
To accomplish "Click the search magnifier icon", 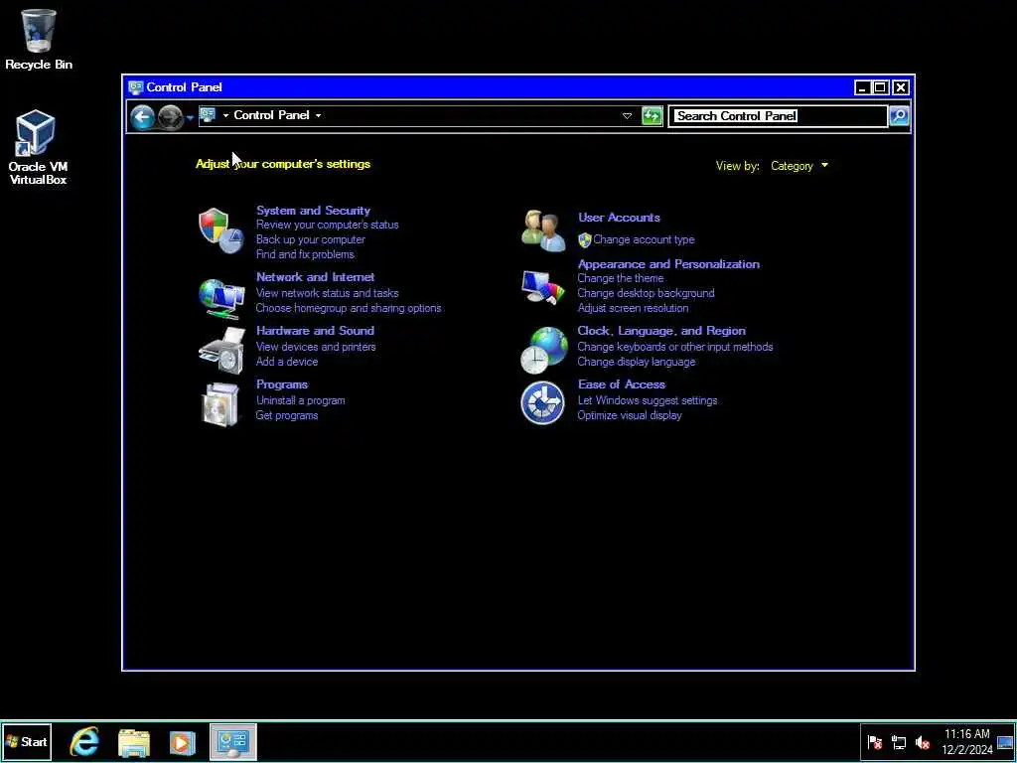I will (899, 116).
